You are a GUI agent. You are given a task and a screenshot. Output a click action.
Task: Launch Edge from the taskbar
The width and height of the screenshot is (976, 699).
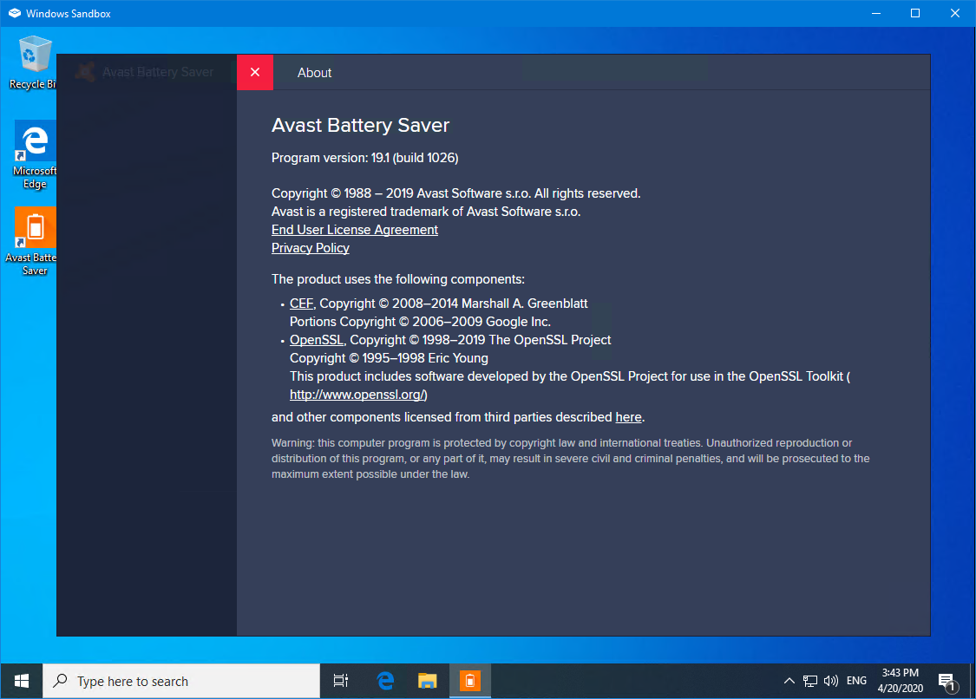(386, 681)
